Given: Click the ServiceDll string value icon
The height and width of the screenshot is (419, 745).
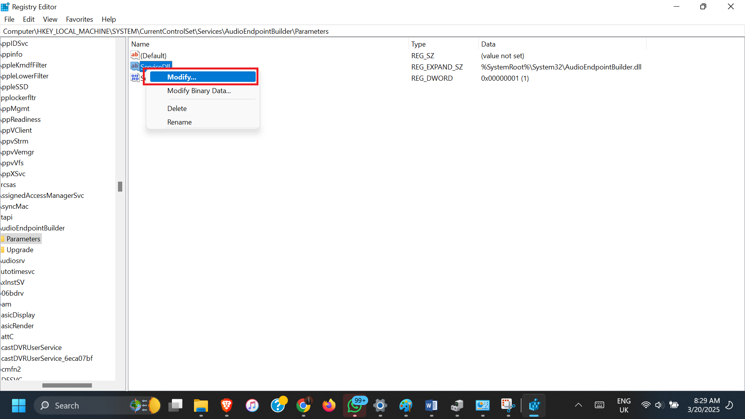Looking at the screenshot, I should 135,66.
